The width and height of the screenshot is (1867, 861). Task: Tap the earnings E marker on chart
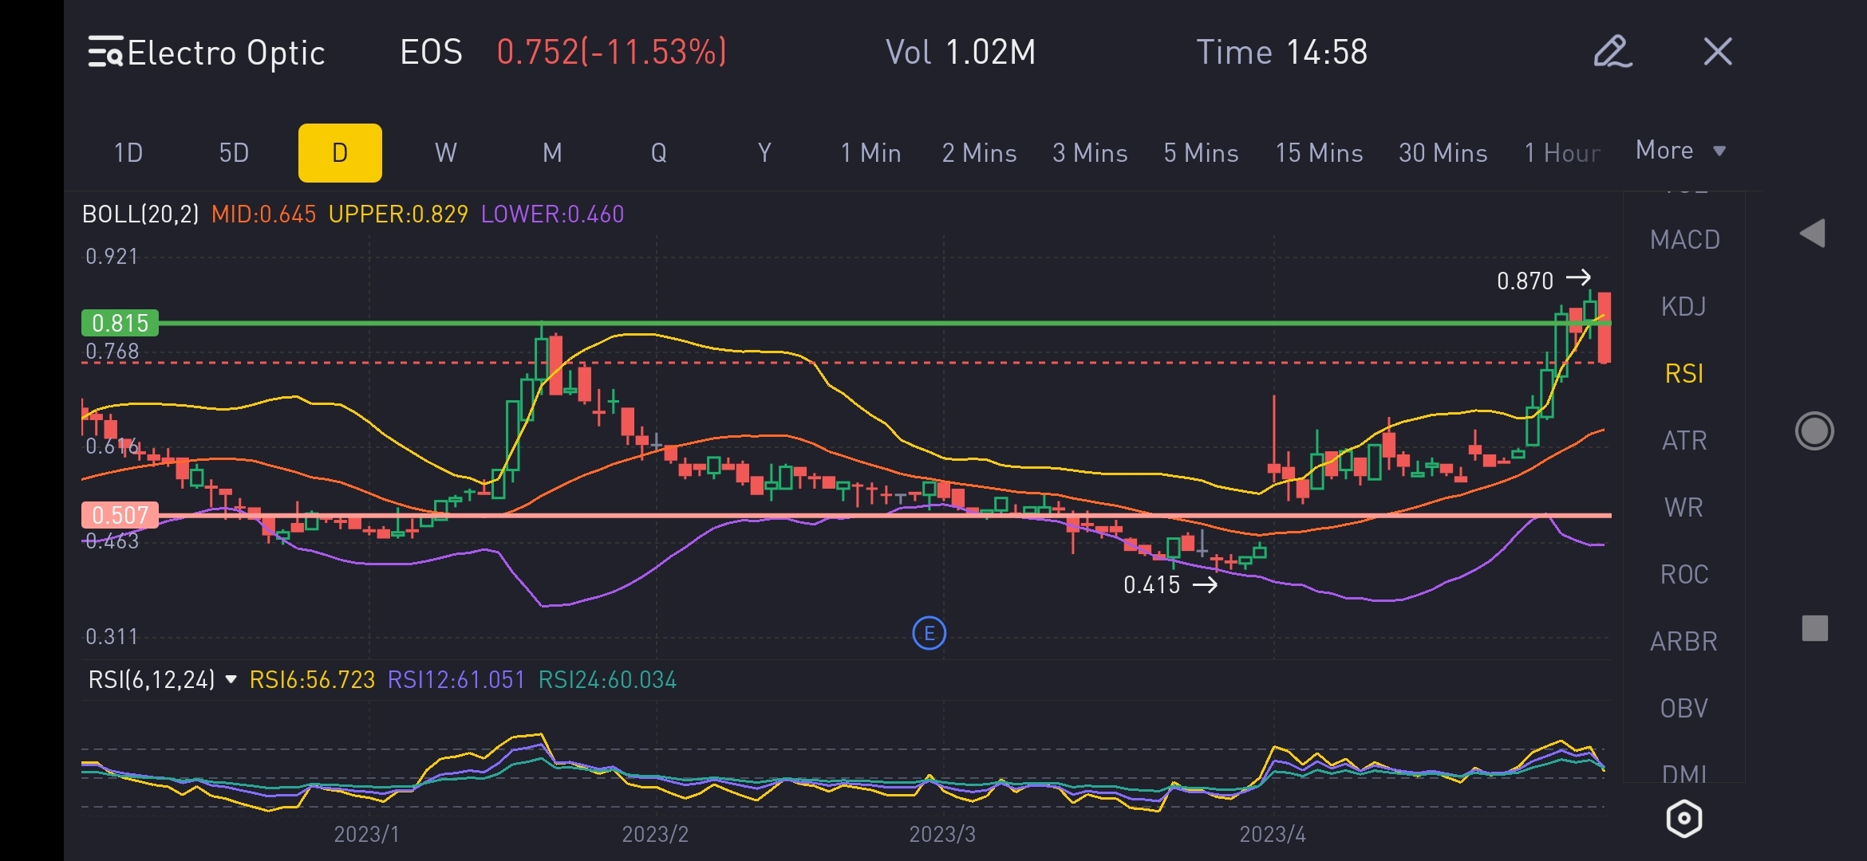pos(929,634)
